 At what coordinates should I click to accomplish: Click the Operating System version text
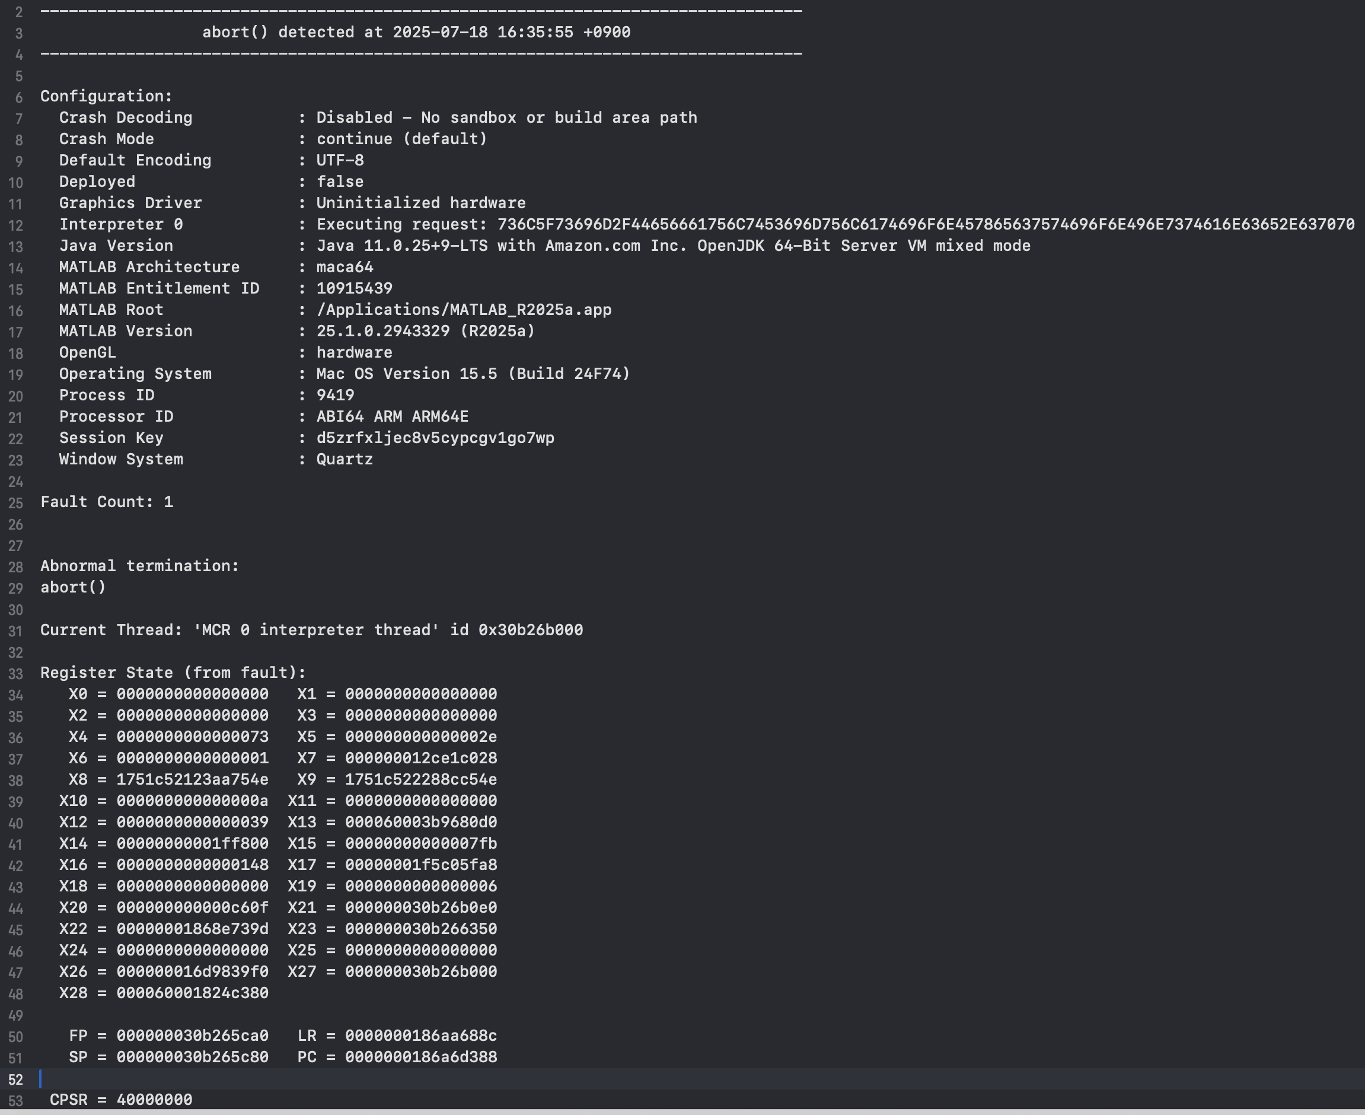473,374
